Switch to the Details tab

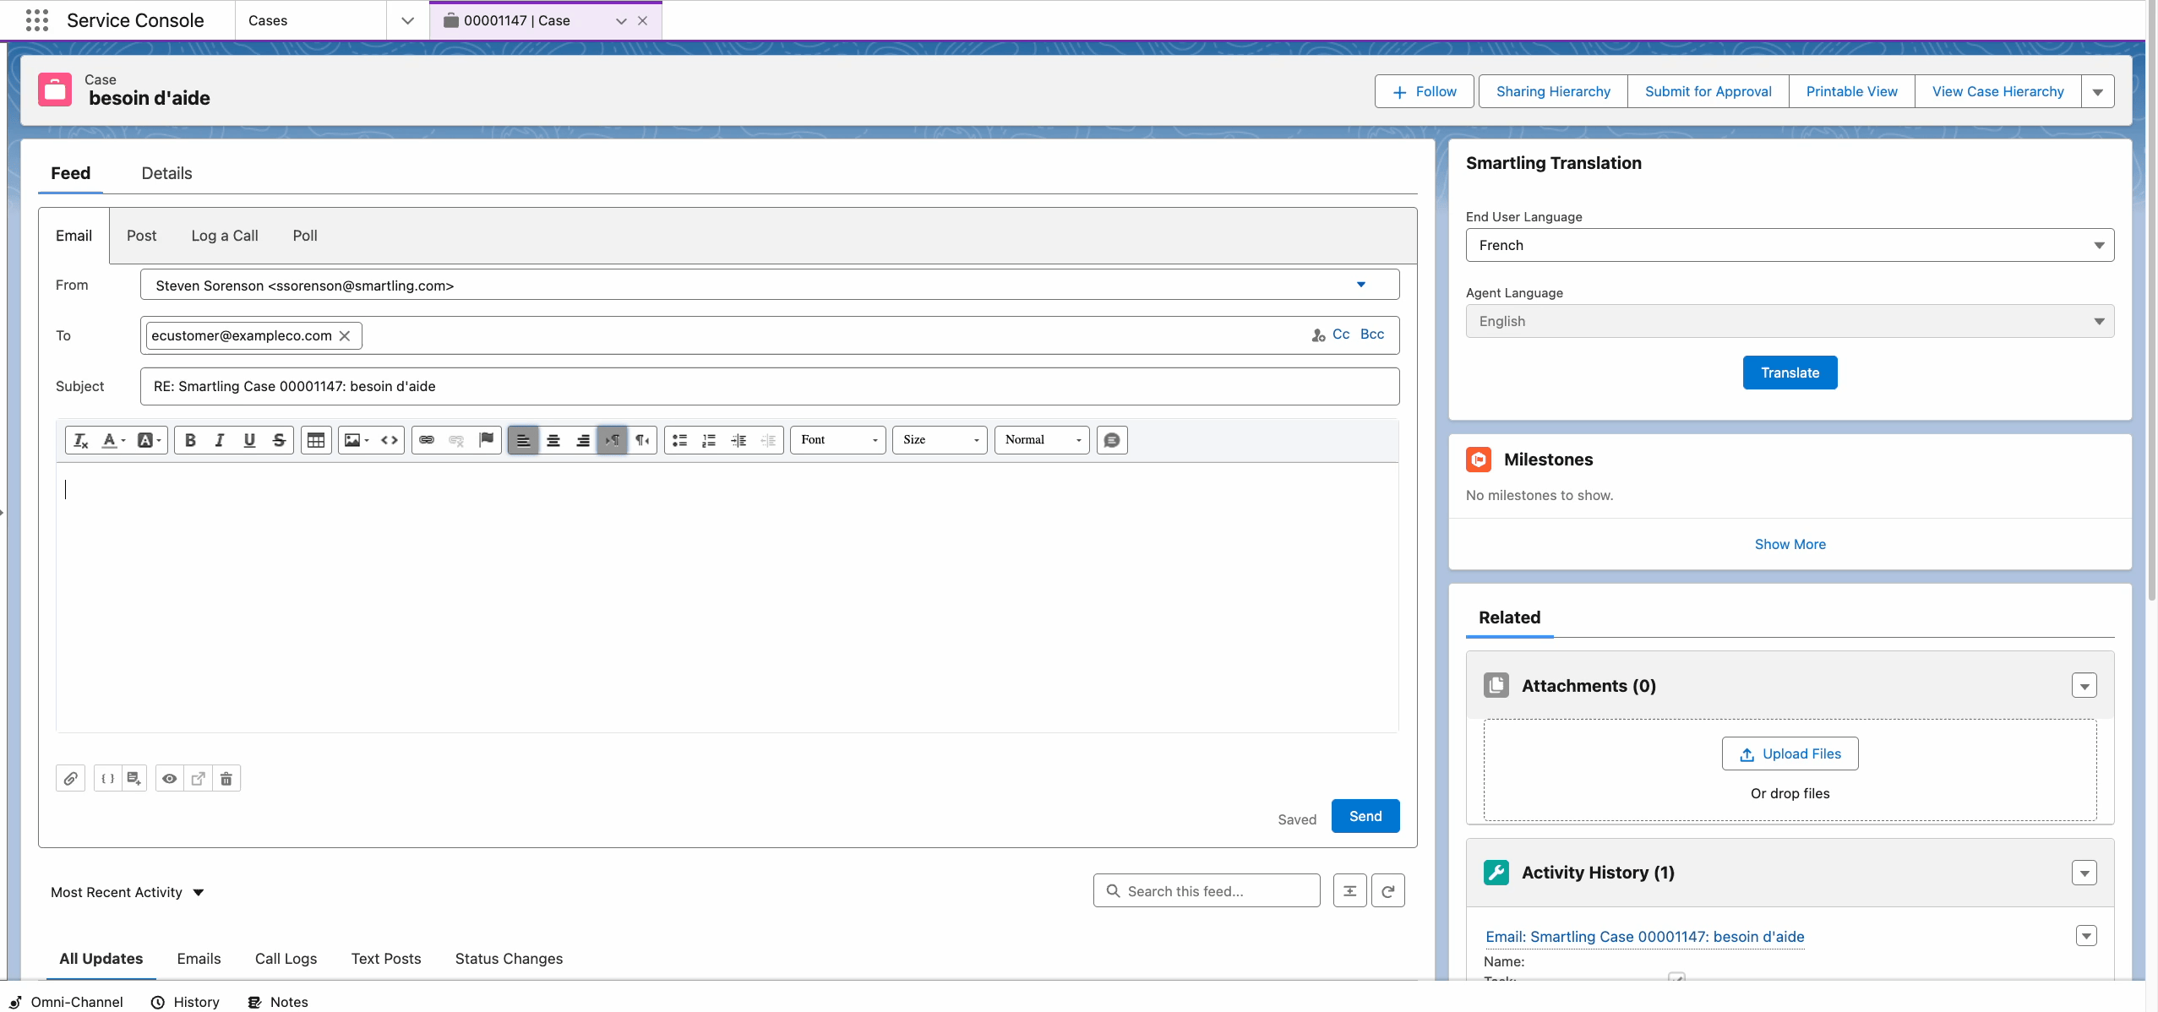166,173
